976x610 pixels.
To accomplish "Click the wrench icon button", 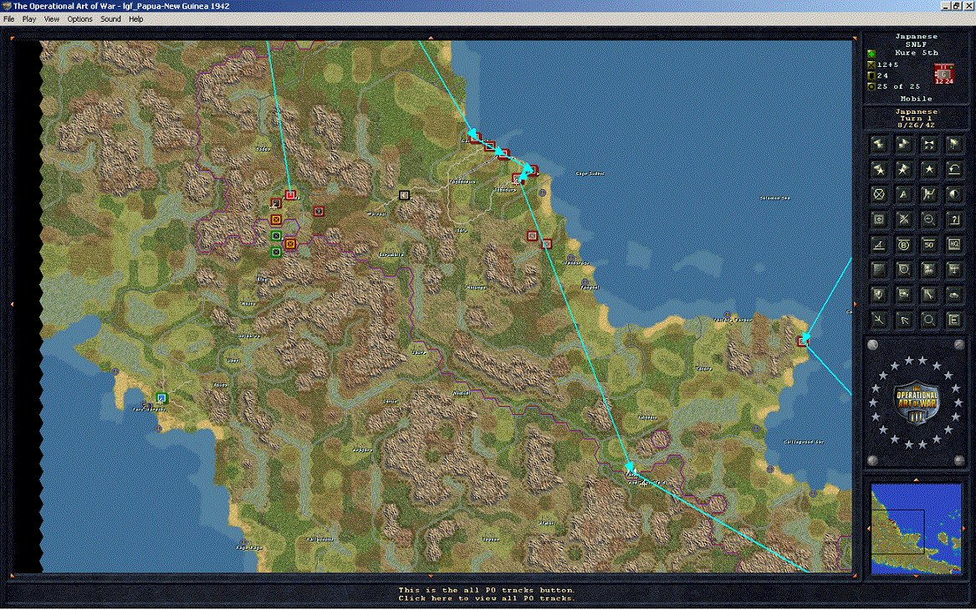I will 928,295.
